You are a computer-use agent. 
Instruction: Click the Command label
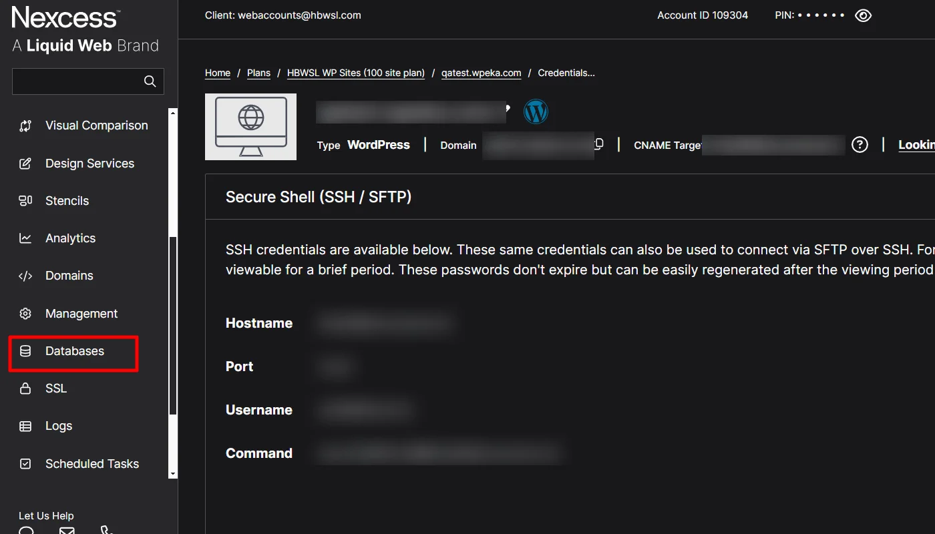coord(259,453)
